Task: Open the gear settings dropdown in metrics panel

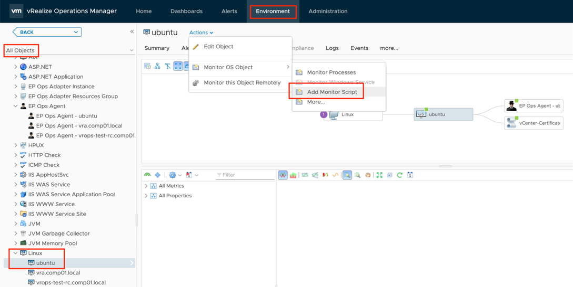Action: [x=175, y=175]
